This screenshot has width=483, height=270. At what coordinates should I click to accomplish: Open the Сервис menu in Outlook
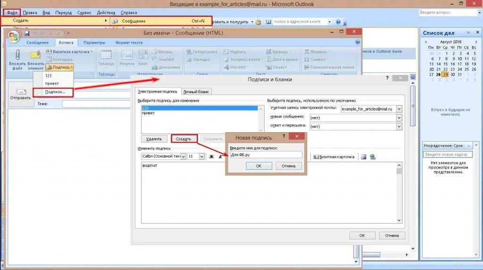click(x=84, y=13)
